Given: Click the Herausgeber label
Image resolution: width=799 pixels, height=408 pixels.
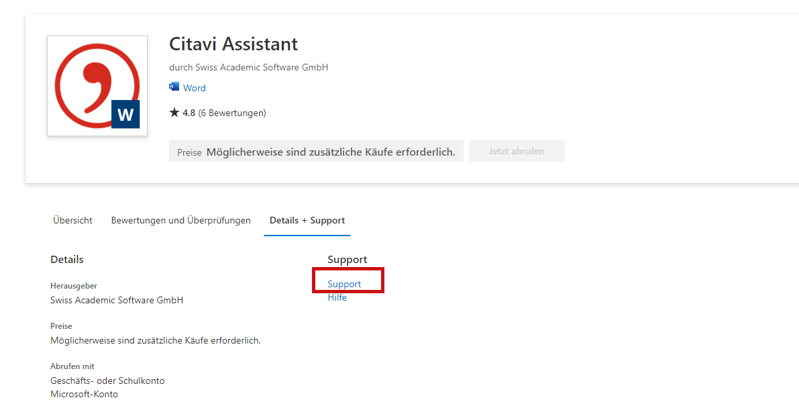Looking at the screenshot, I should (74, 286).
